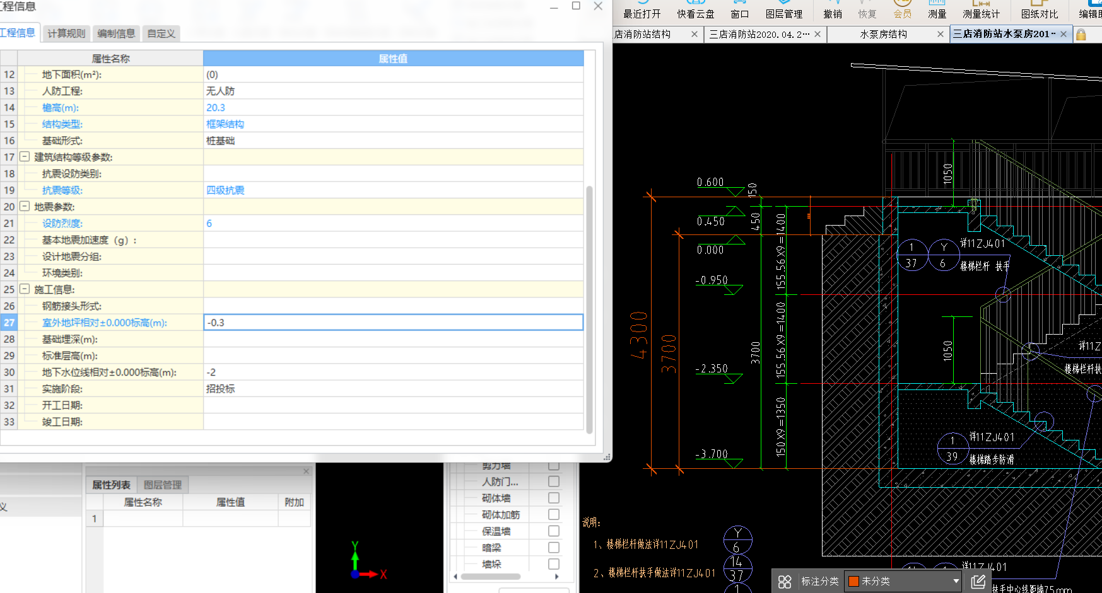The image size is (1102, 593).
Task: Click the 基础埋深 value cell
Action: coord(393,339)
